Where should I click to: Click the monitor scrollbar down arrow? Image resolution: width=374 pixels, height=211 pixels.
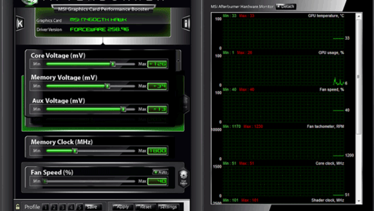pos(359,201)
